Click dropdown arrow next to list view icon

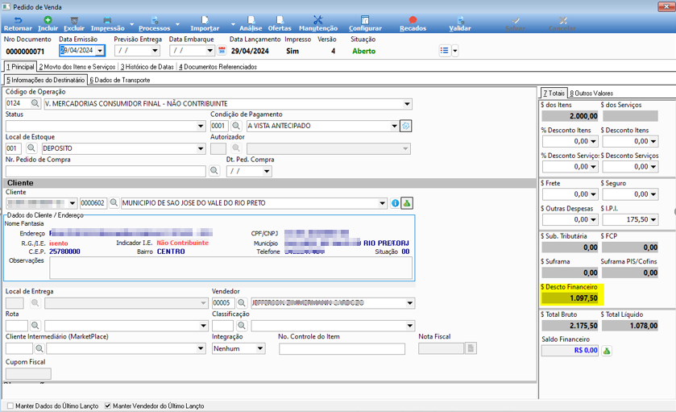tap(455, 51)
